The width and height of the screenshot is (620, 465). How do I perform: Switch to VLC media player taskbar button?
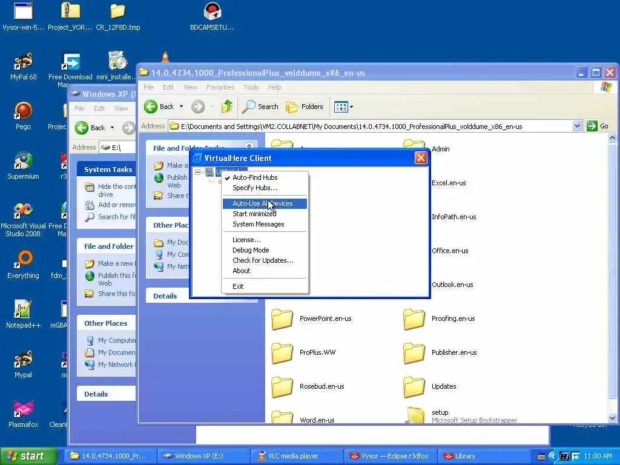(297, 456)
